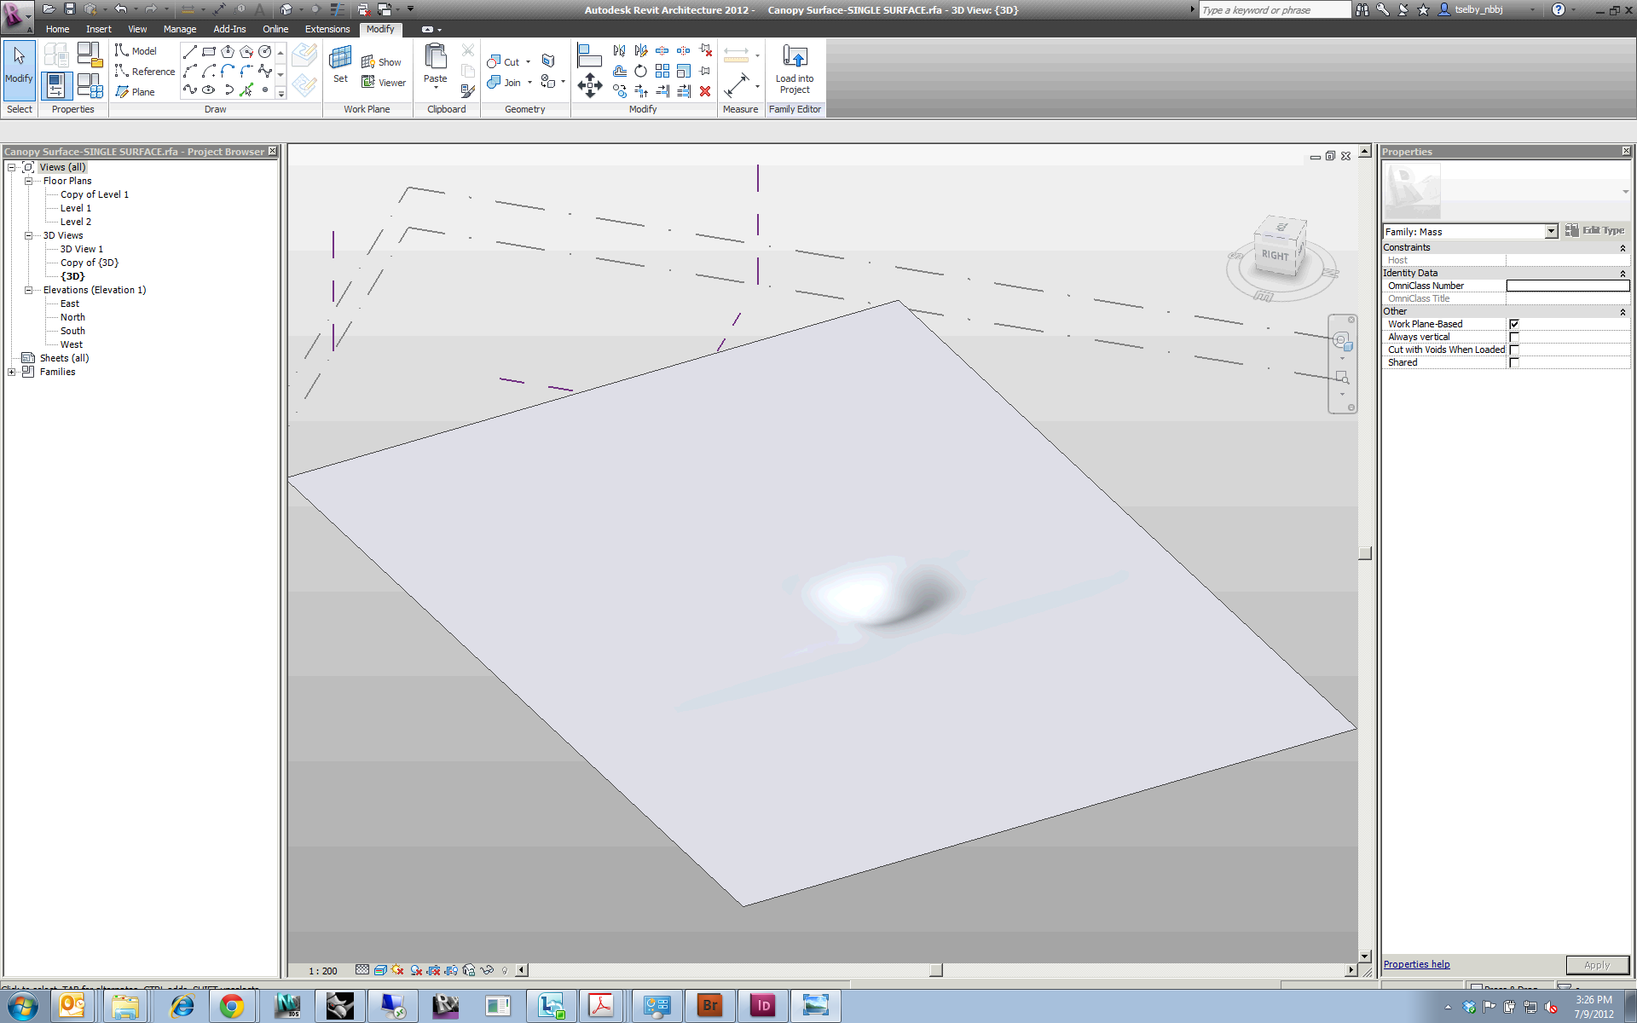The height and width of the screenshot is (1023, 1637).
Task: Choose the Rectangle draw tool
Action: pos(209,52)
